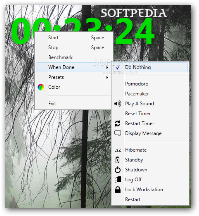The image size is (199, 216).
Task: Choose Play A Sound when done
Action: coord(150,104)
